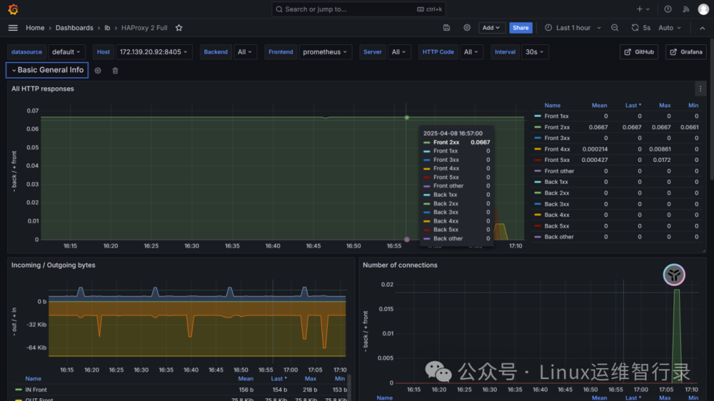
Task: Star the HAProxy 2 Full dashboard
Action: click(x=178, y=28)
